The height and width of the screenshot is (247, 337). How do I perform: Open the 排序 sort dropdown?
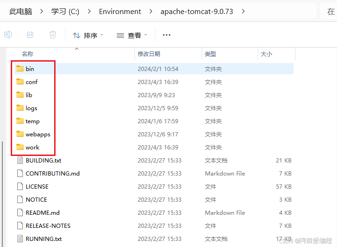[x=88, y=35]
